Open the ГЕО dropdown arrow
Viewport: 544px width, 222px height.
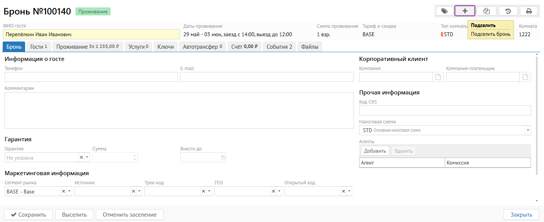point(279,192)
